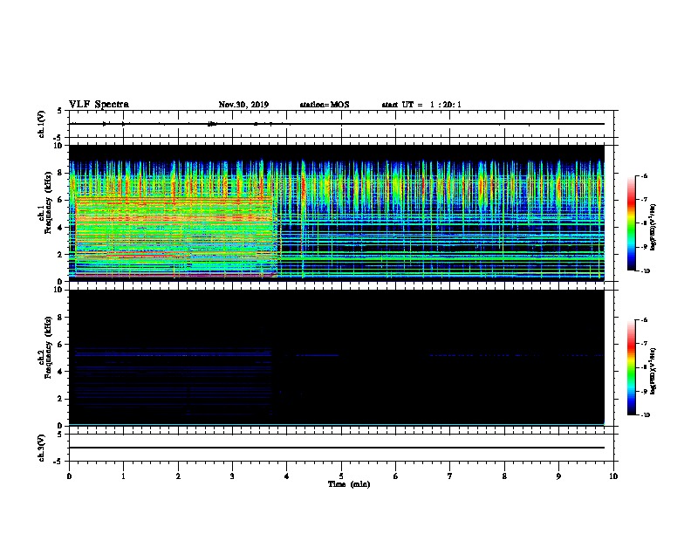Select the 'station=MOS' header text
This screenshot has width=691, height=534.
(x=325, y=105)
